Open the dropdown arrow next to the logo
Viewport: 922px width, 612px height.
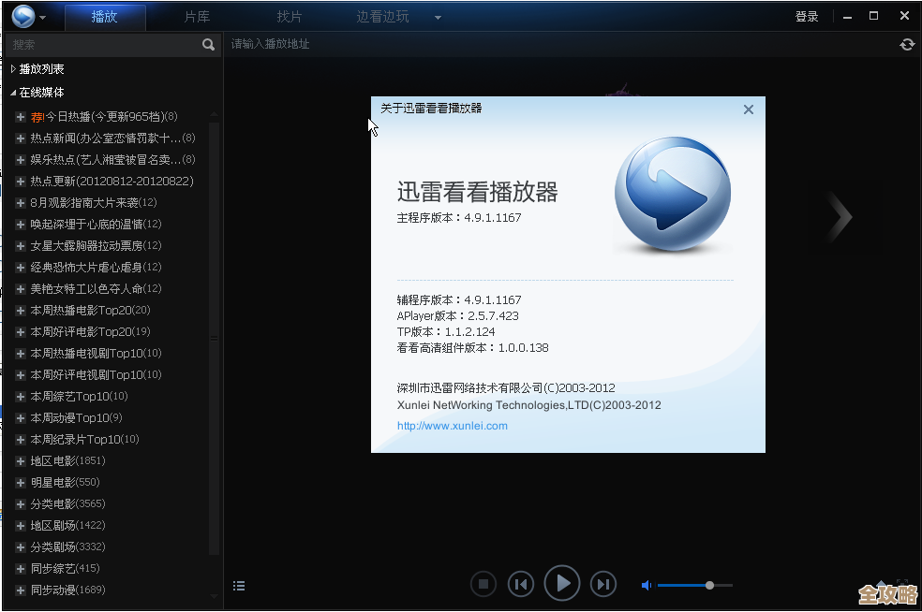[41, 16]
